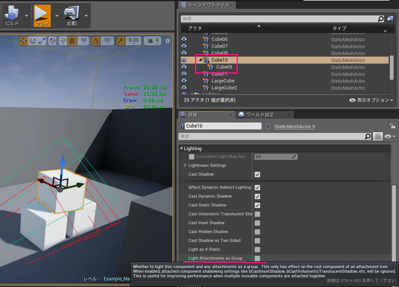Click the Scene Outliner search field

tap(279, 18)
